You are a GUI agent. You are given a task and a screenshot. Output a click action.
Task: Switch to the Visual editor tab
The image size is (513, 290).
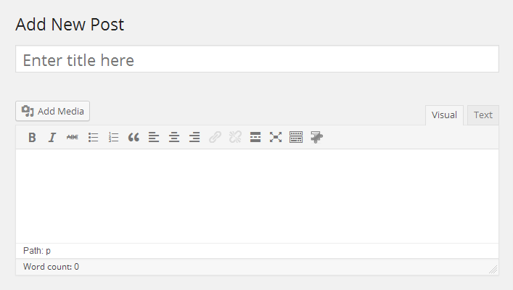point(444,115)
